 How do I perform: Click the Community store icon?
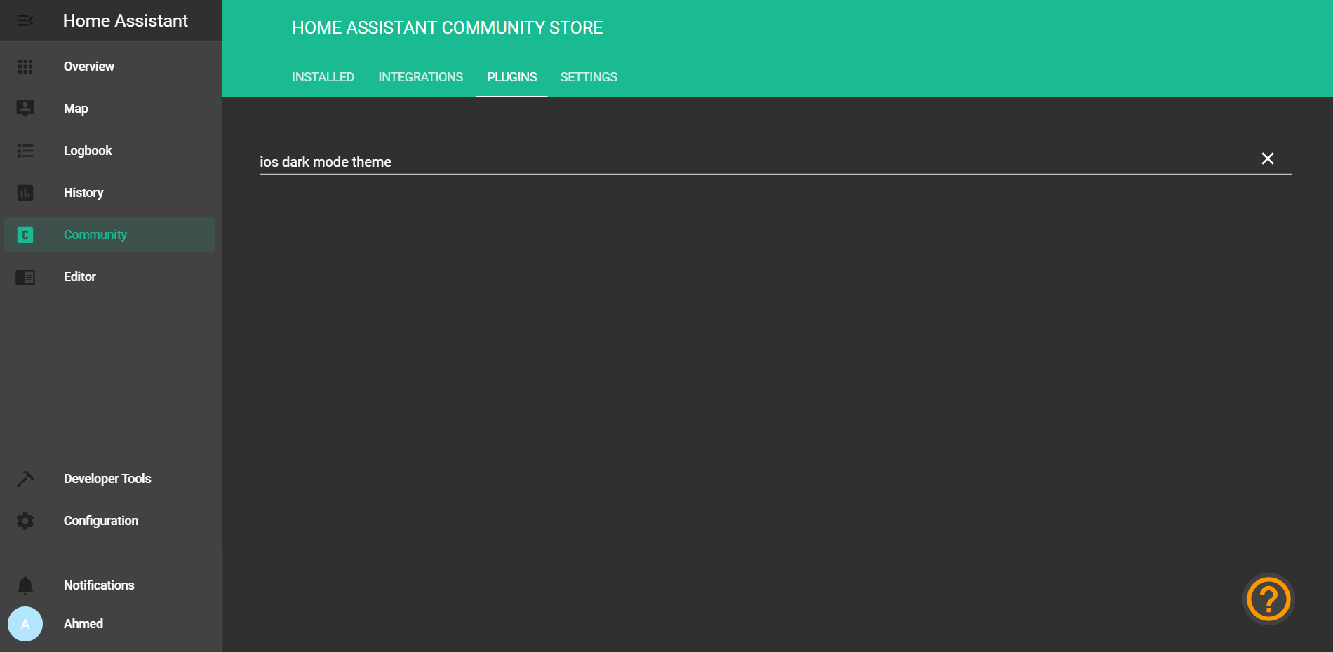tap(25, 235)
